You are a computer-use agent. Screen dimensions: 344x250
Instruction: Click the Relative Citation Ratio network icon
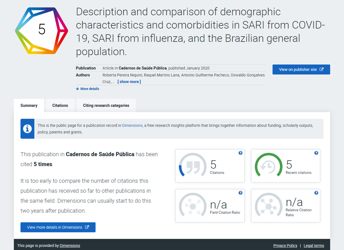268,205
